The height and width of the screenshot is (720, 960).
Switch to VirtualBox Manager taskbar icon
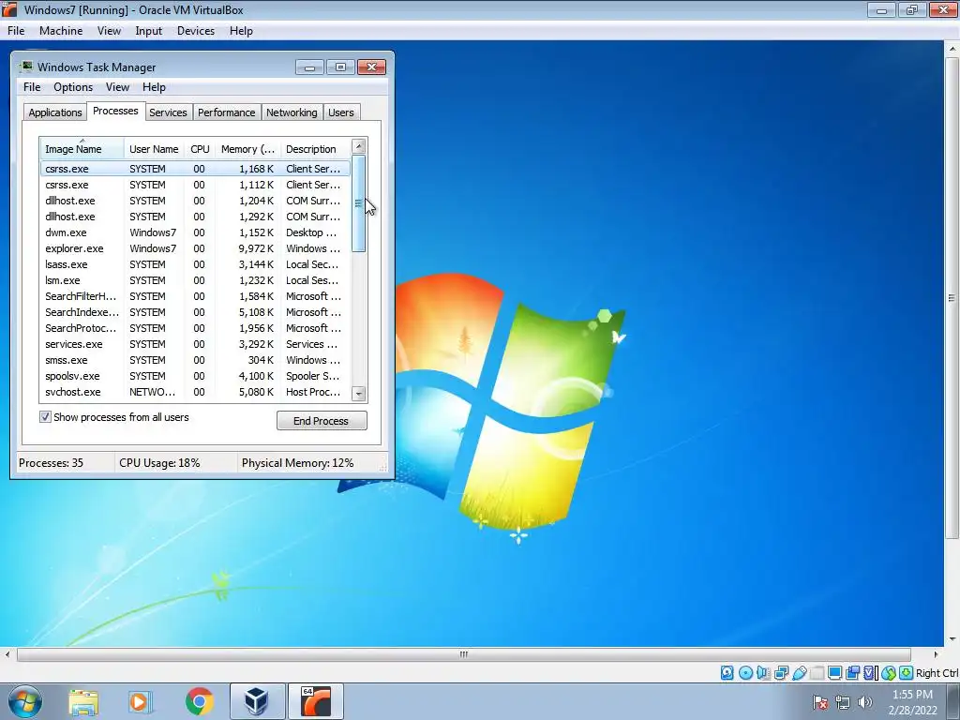257,701
